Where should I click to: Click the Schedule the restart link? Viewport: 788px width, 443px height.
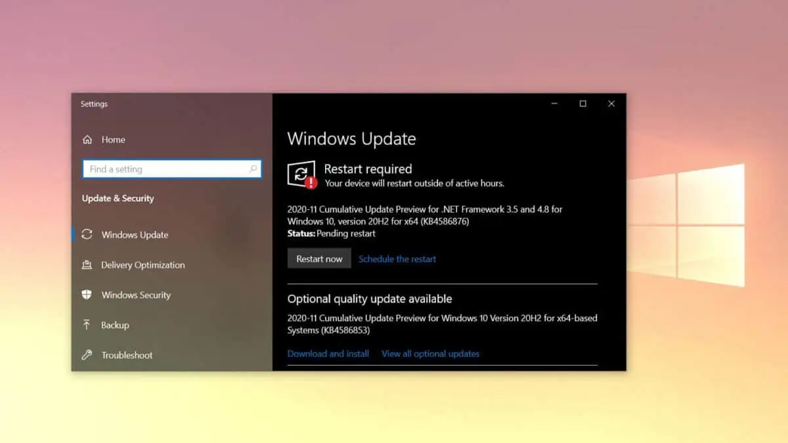(397, 259)
